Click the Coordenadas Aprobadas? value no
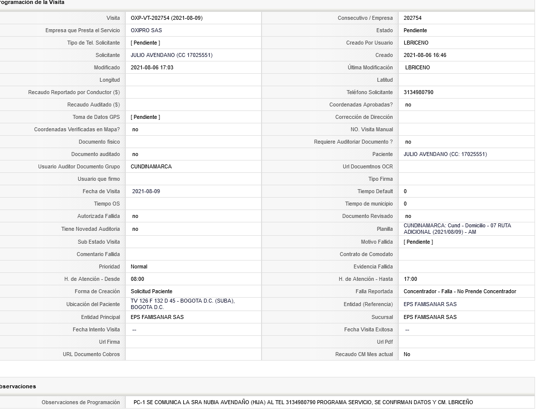 [x=408, y=105]
